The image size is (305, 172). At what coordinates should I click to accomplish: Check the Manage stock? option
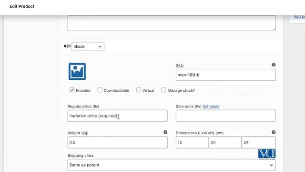(163, 90)
